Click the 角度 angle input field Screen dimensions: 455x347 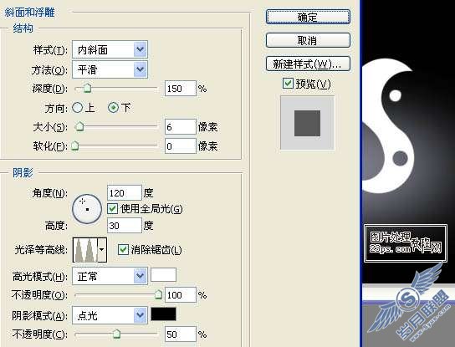click(x=124, y=192)
